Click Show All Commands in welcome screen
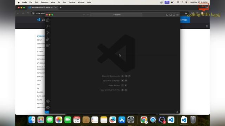Screen dimensions: 225x126 click(111, 76)
